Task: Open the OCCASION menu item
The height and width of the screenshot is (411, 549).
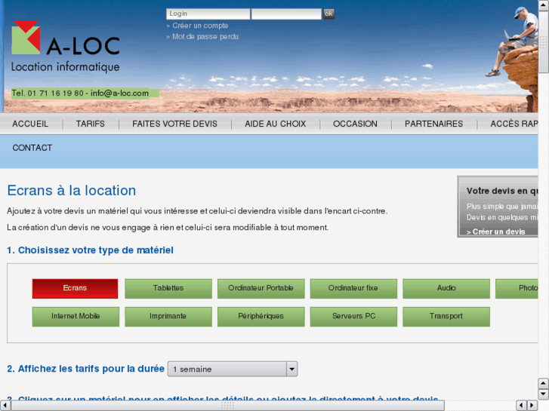Action: click(355, 124)
